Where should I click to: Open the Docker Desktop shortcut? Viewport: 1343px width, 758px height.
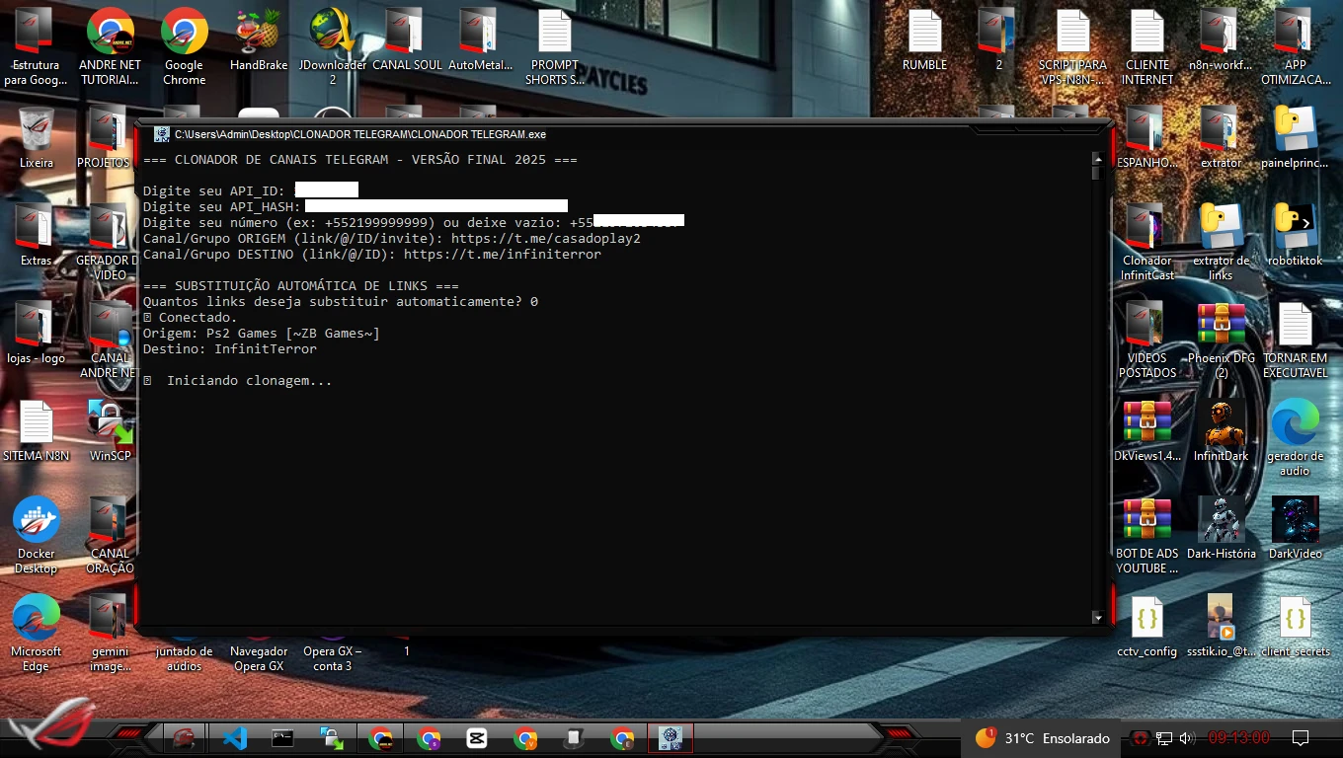point(37,534)
